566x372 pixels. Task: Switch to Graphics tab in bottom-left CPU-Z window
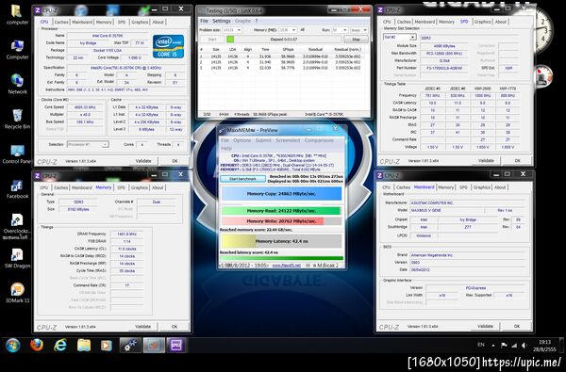pyautogui.click(x=140, y=187)
